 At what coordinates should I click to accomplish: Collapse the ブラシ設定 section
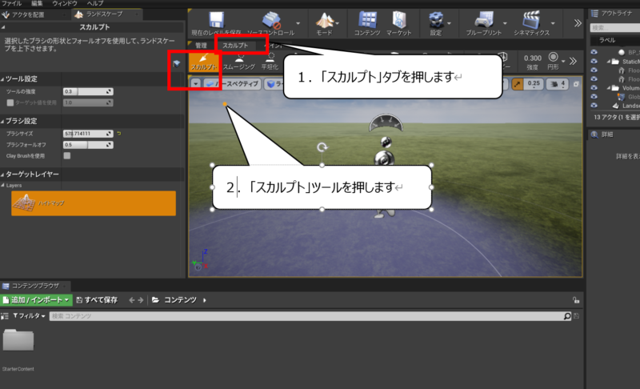click(2, 121)
